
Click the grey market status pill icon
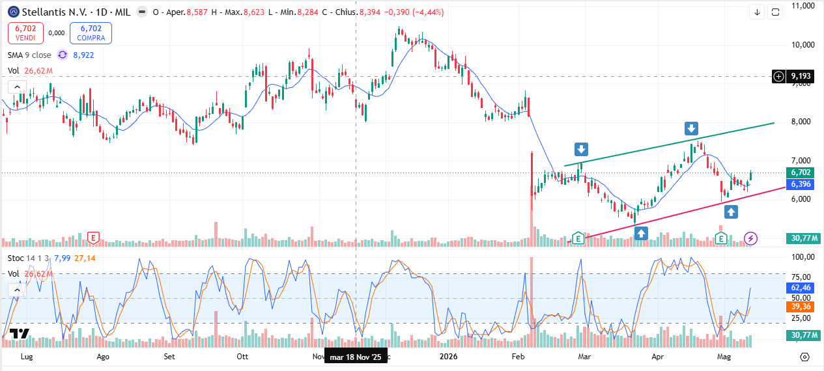point(141,12)
